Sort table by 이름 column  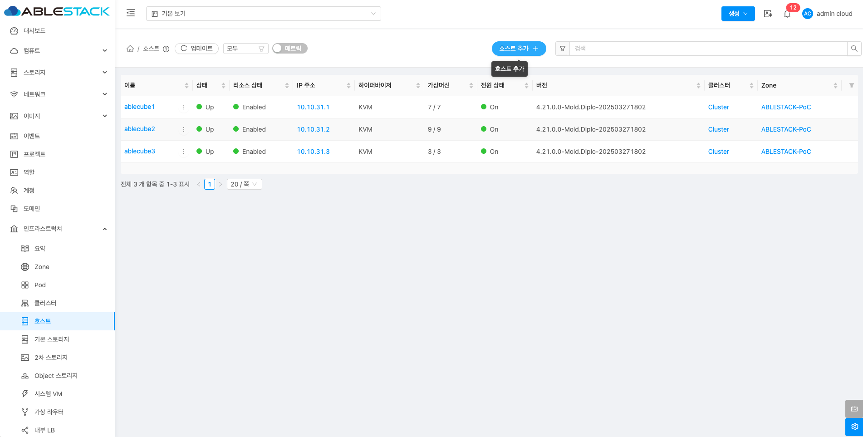coord(186,85)
